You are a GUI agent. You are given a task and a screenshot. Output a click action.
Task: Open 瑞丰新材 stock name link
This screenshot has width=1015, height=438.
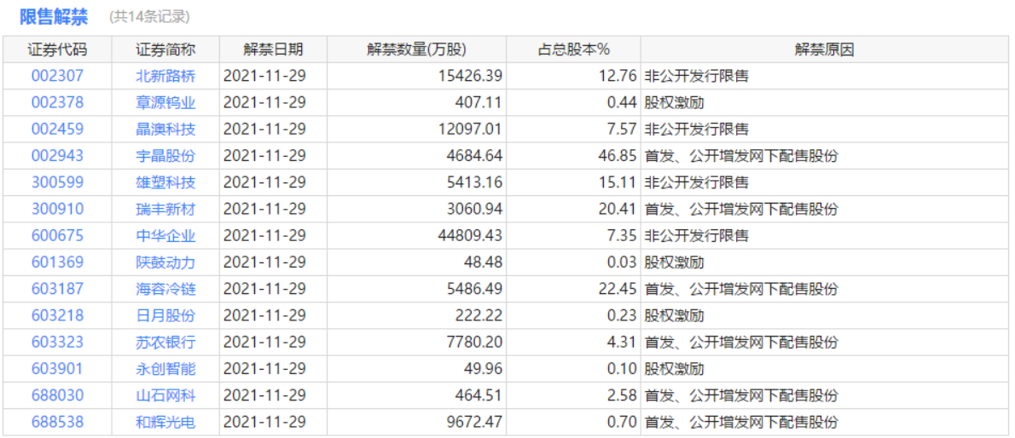(x=165, y=209)
